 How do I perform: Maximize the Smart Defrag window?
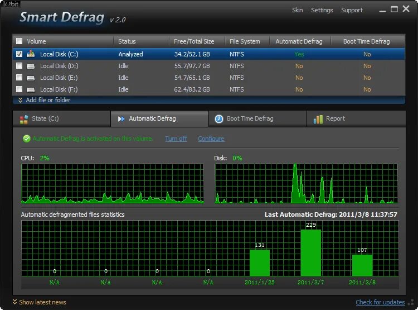[394, 9]
